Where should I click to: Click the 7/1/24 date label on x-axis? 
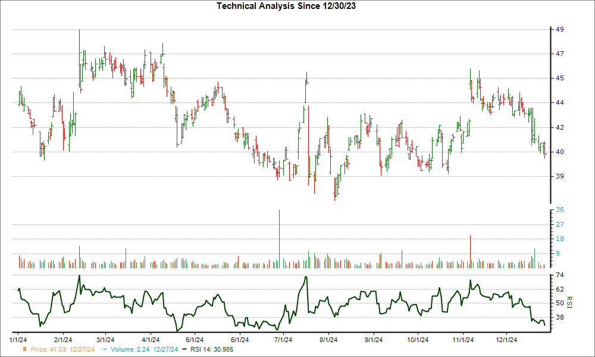[283, 340]
